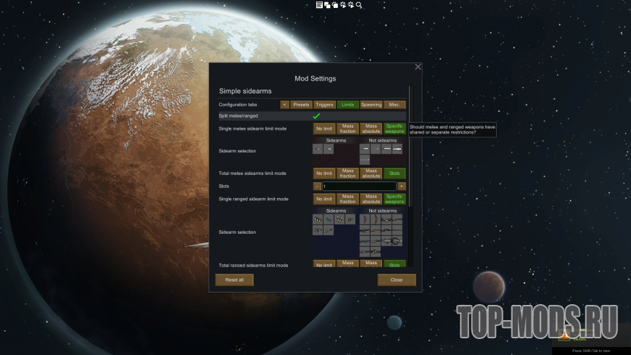Click the Mod Settings vertical scrollbar
This screenshot has width=631, height=355.
point(411,146)
